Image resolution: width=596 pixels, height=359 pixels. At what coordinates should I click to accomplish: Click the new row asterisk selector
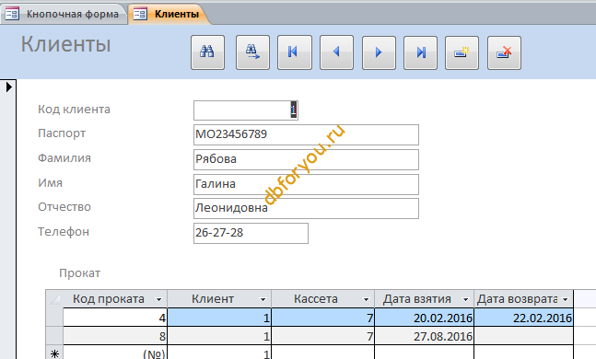point(54,353)
